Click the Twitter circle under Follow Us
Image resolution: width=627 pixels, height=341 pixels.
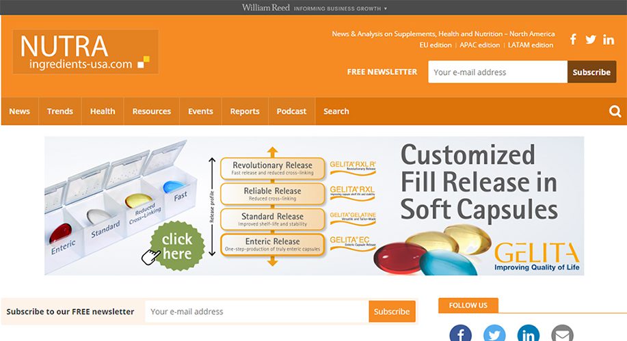[494, 333]
